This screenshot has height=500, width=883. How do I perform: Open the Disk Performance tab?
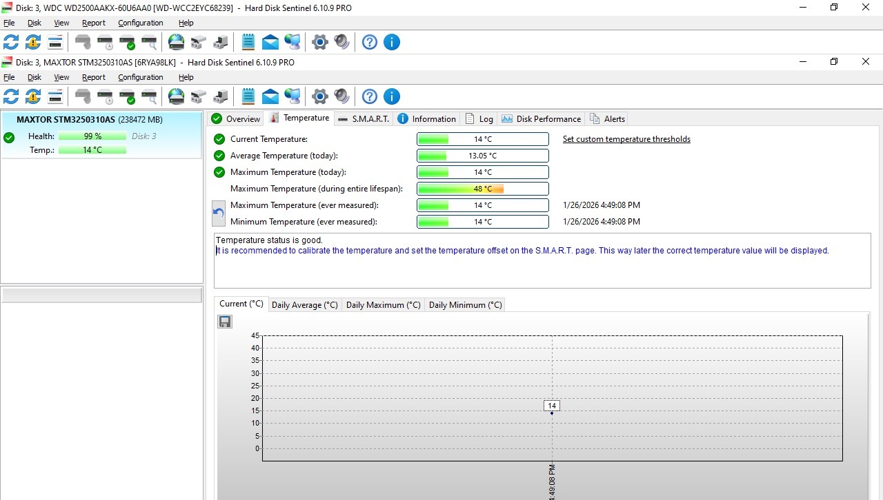542,118
